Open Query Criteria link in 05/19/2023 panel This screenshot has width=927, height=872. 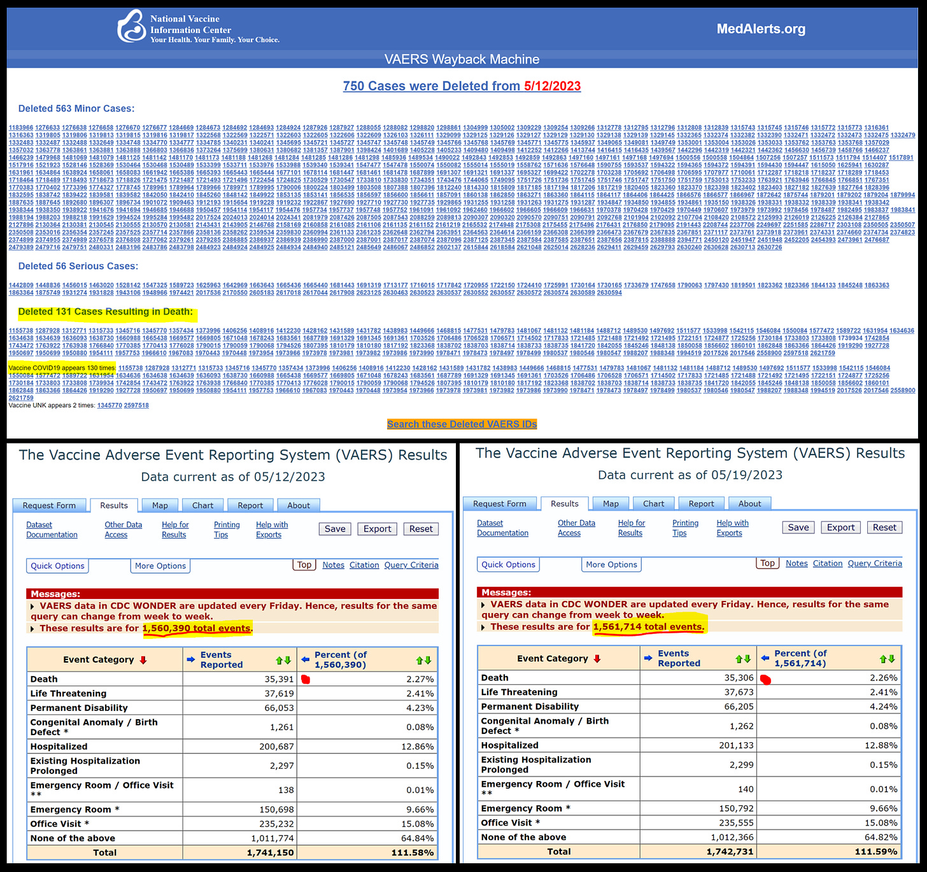click(875, 563)
